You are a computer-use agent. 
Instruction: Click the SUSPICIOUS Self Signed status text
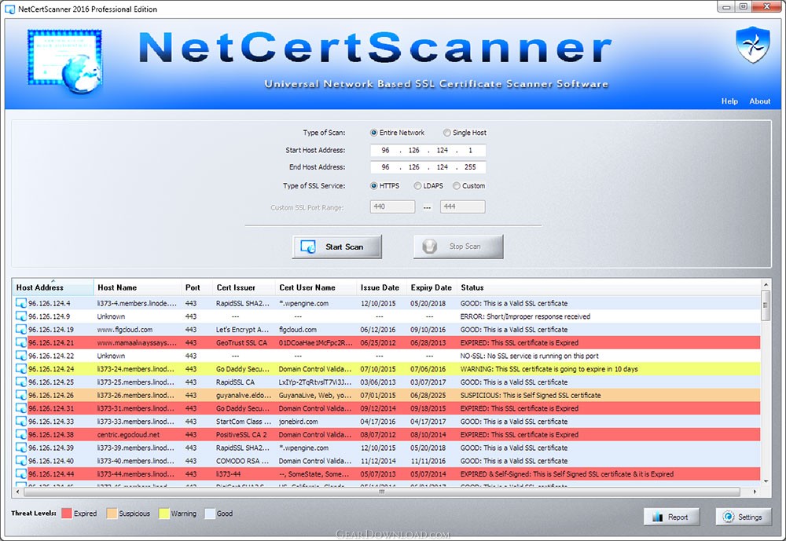[x=531, y=395]
